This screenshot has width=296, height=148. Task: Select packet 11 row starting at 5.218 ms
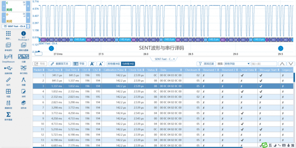tap(163, 129)
